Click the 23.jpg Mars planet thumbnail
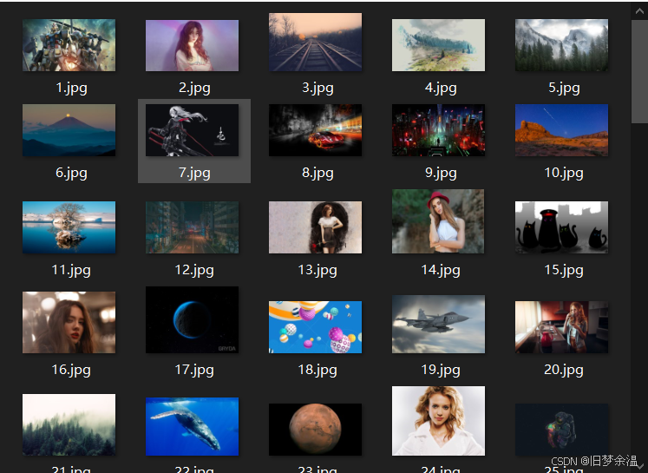The height and width of the screenshot is (473, 648). pyautogui.click(x=315, y=429)
